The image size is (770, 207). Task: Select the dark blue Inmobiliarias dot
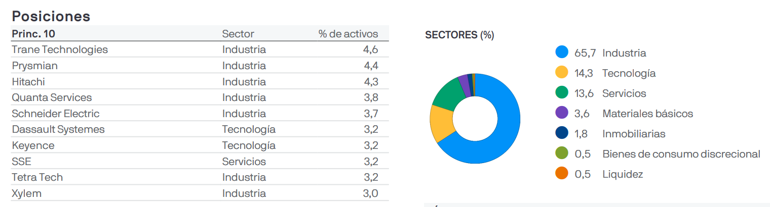click(x=562, y=134)
